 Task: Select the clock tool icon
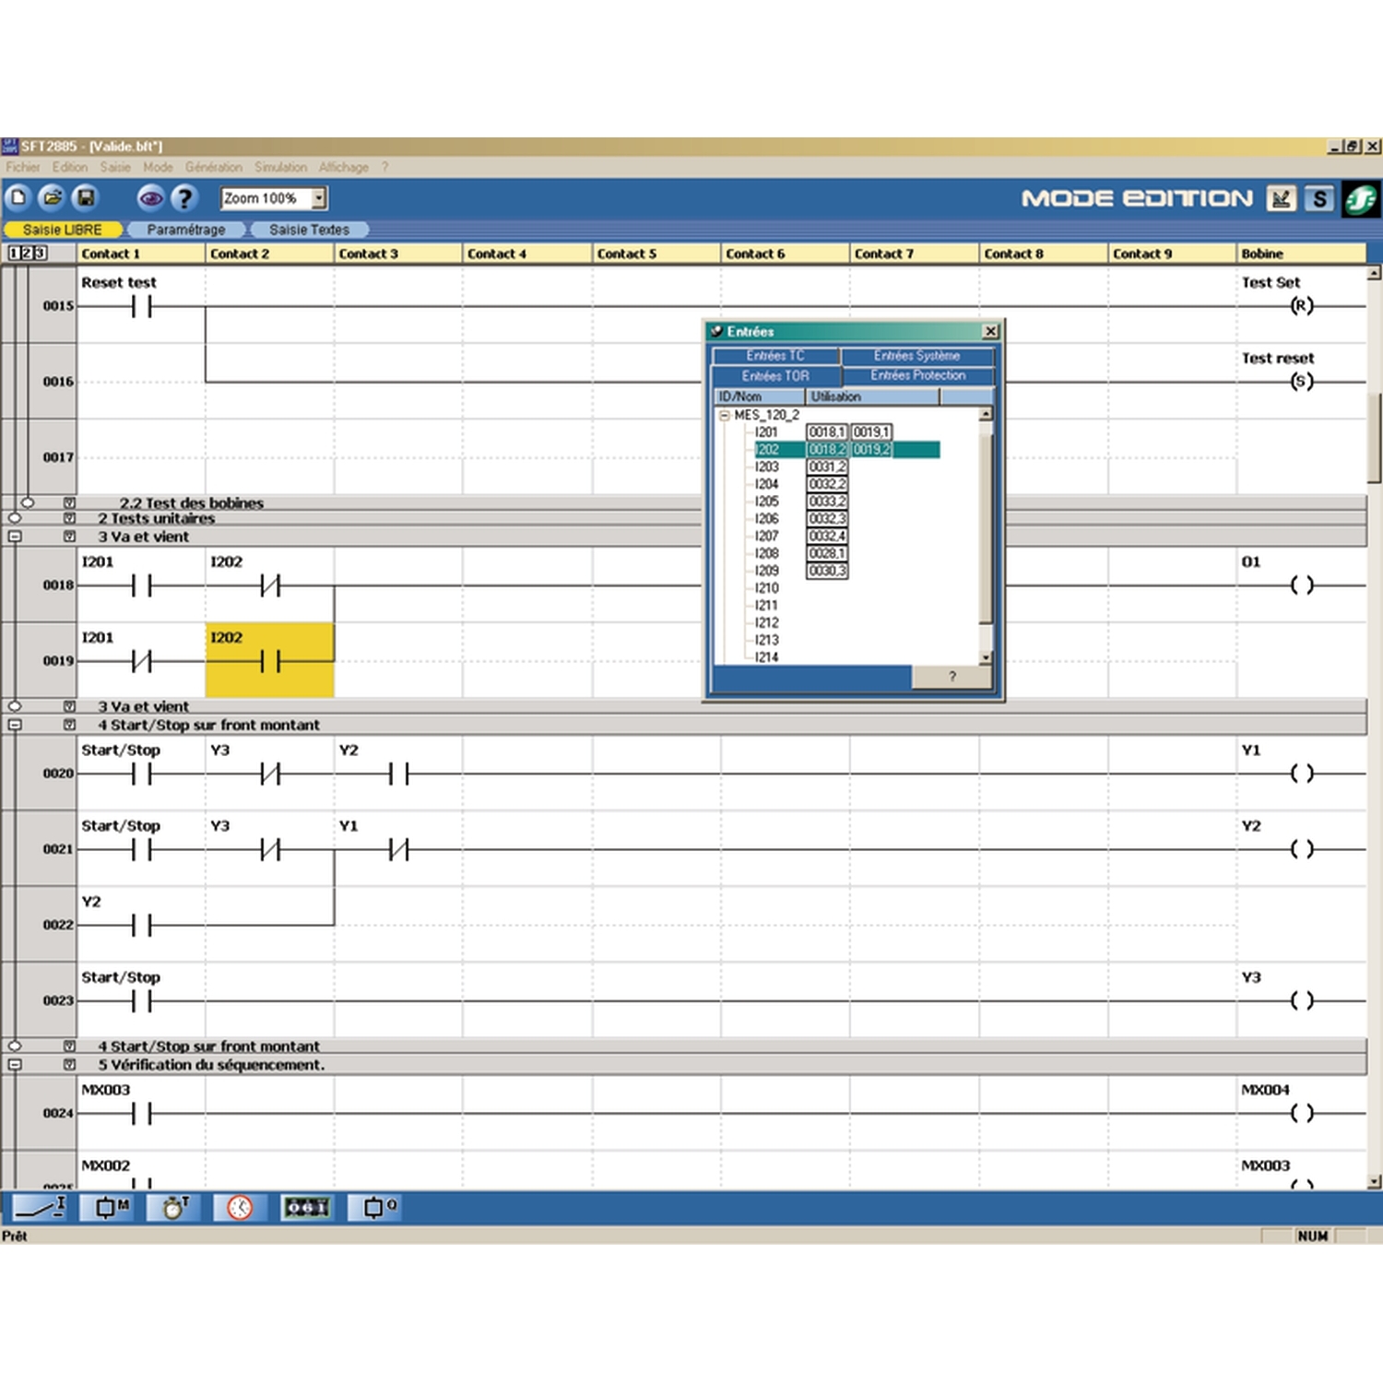tap(240, 1207)
